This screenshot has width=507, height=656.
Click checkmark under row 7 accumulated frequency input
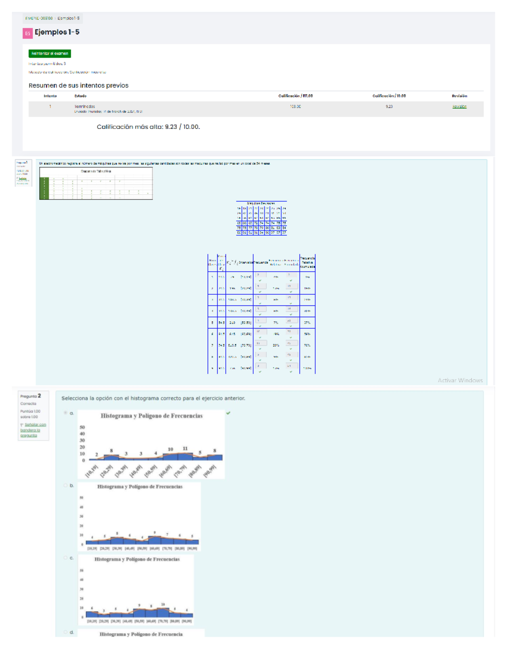click(x=291, y=349)
